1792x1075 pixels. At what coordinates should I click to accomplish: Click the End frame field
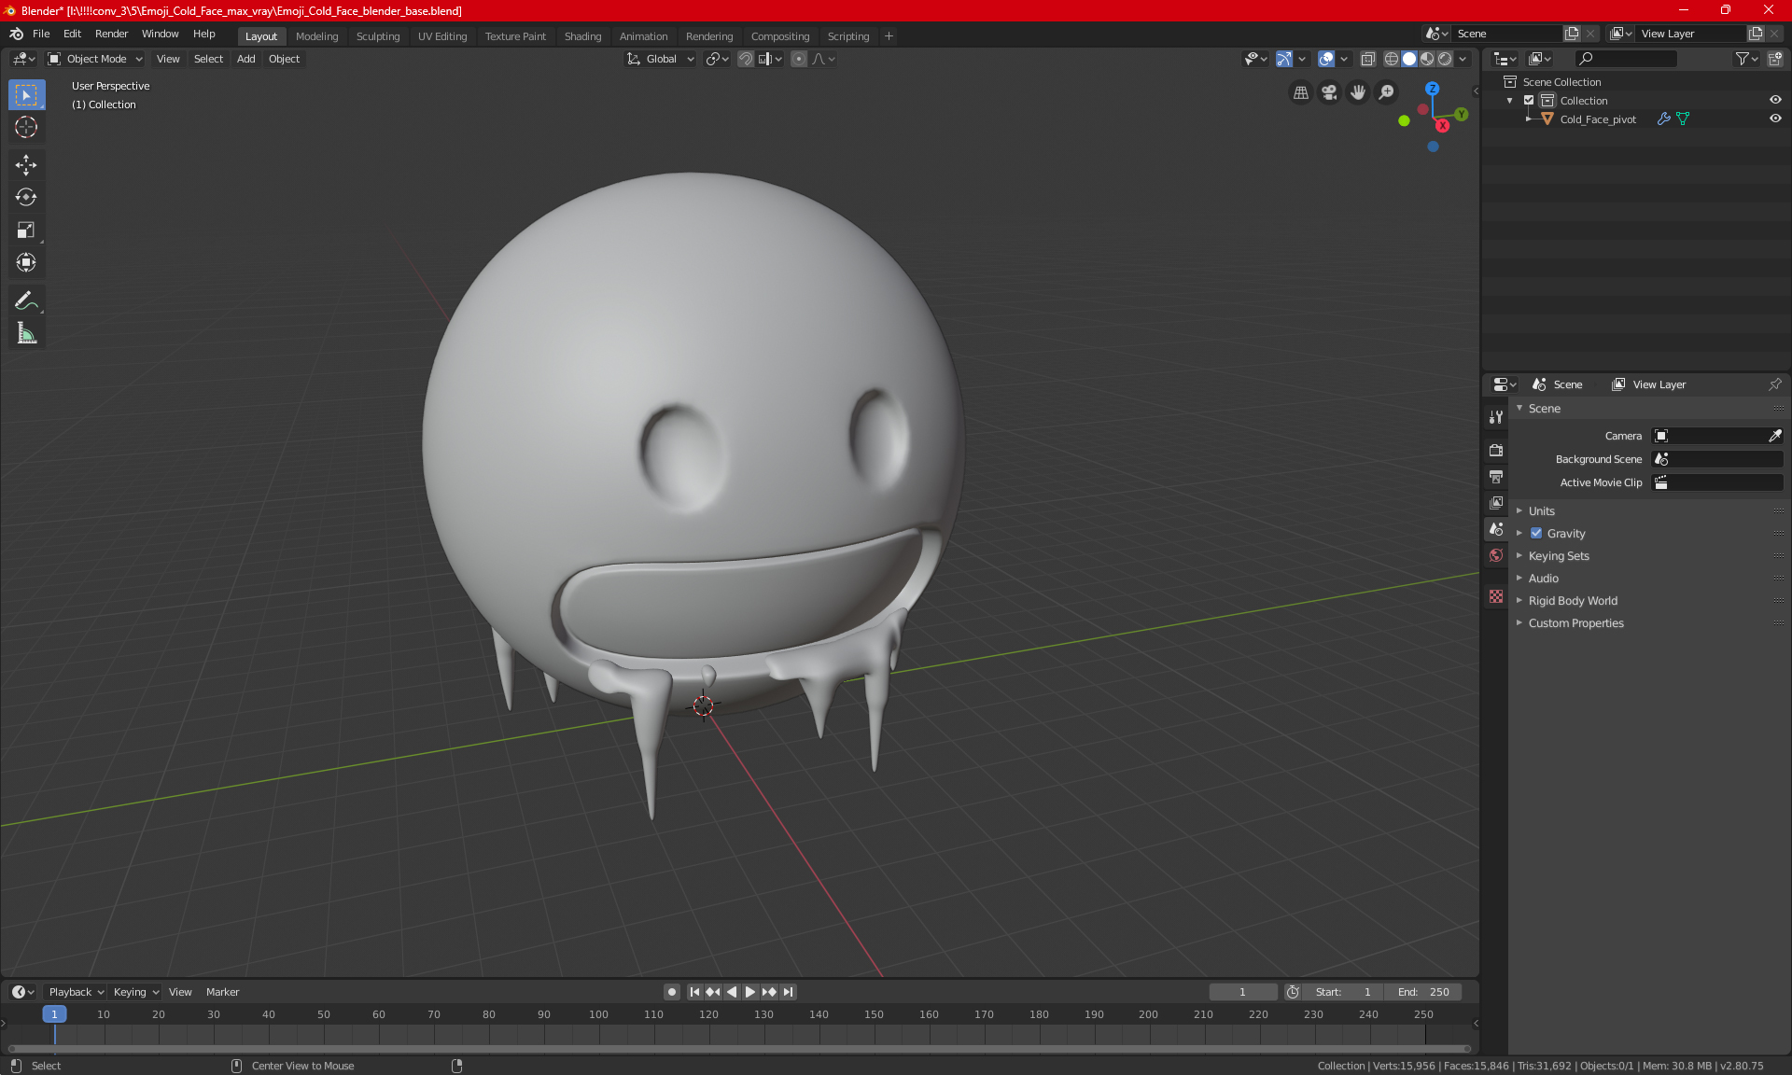tap(1423, 992)
